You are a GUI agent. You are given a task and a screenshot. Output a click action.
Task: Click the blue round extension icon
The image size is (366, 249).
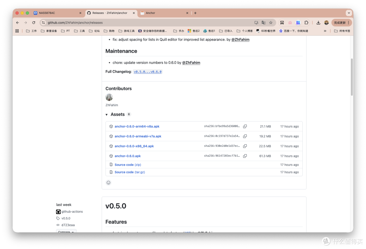298,23
